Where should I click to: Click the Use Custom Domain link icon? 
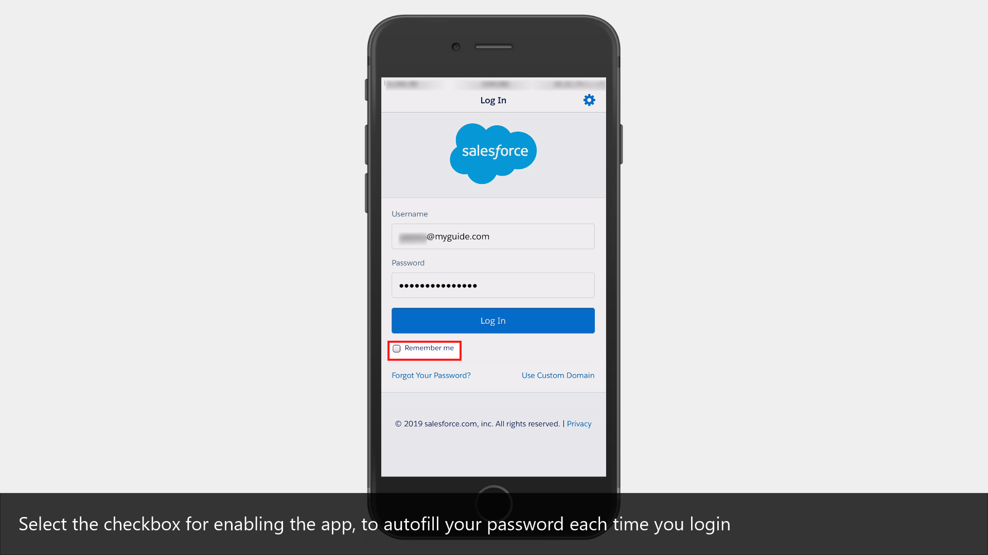click(x=558, y=375)
